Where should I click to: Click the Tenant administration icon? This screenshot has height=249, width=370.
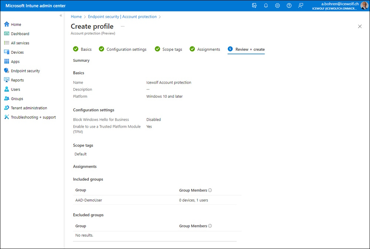[x=7, y=108]
